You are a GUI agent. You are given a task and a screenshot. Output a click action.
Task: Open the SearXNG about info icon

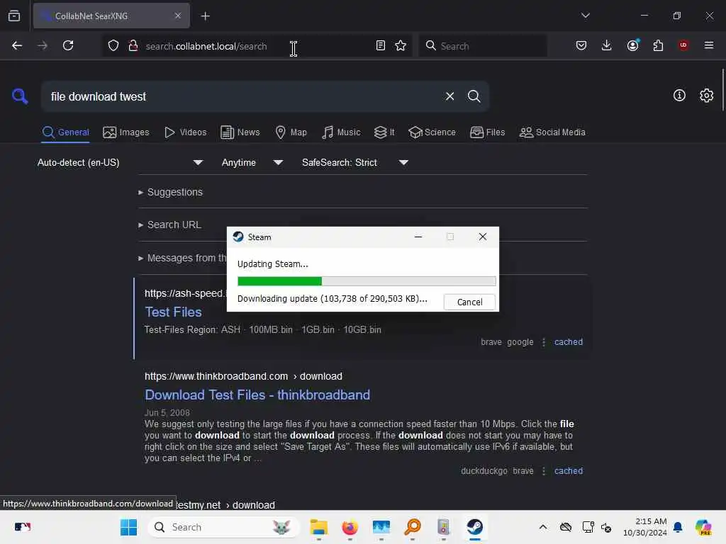point(679,96)
